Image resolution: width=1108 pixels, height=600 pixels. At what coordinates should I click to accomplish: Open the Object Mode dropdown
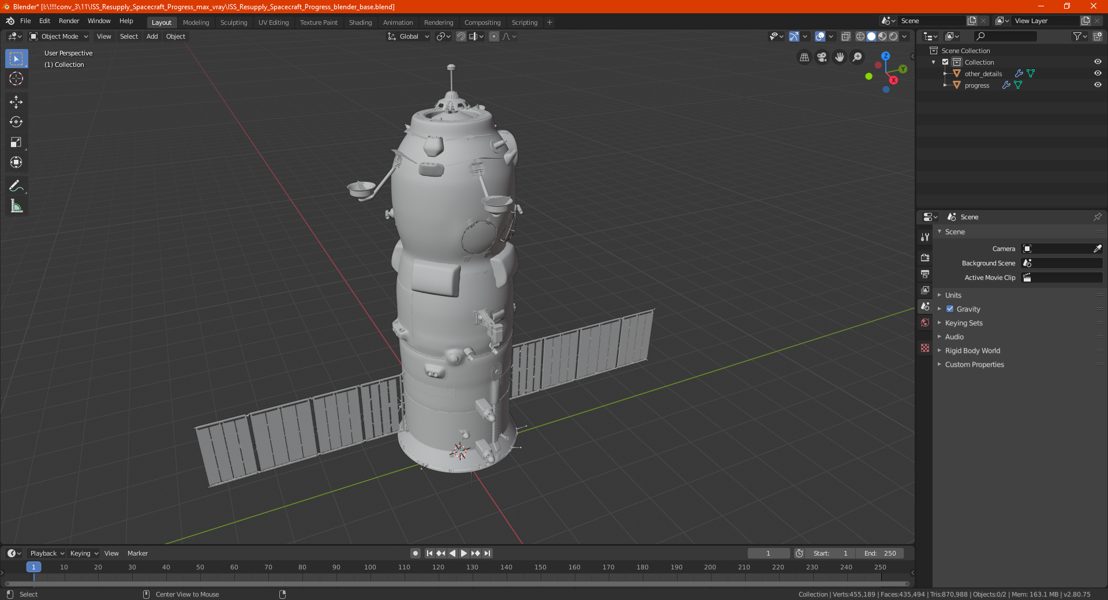pyautogui.click(x=59, y=36)
